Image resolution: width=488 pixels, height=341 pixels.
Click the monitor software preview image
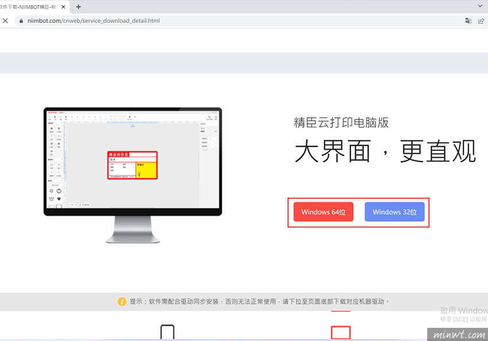(133, 175)
